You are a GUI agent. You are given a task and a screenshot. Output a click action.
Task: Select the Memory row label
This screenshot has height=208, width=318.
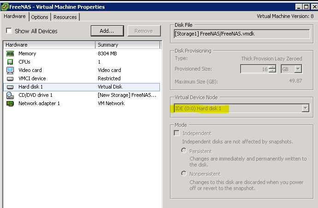27,53
